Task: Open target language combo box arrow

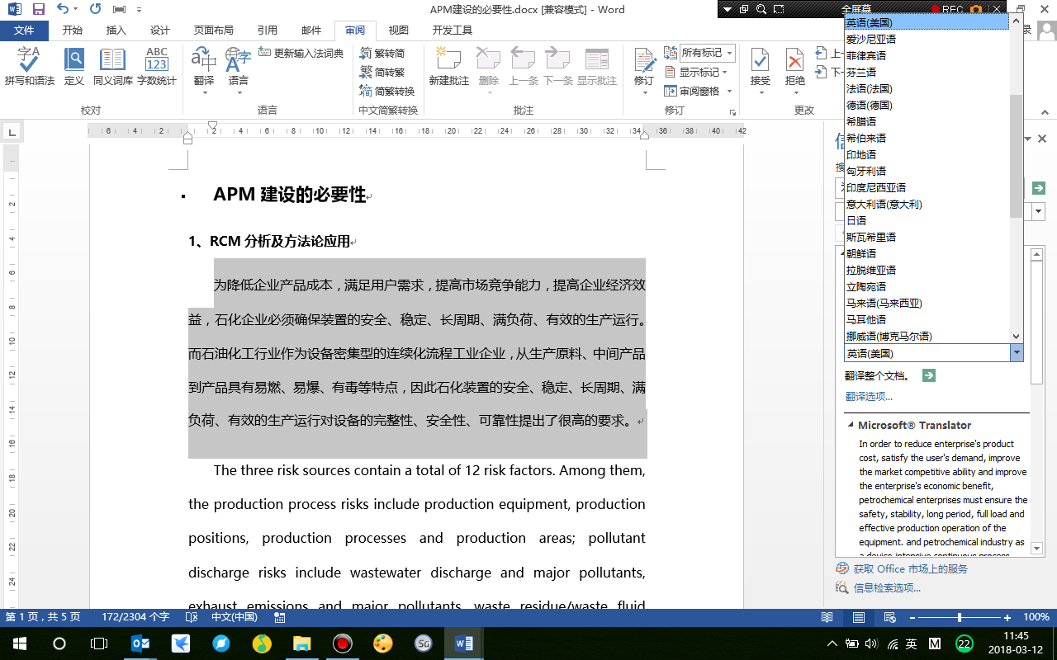Action: [1017, 353]
